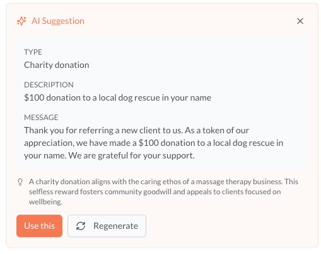The image size is (321, 254).
Task: Click the sparkle icon beside AI Suggestion
Action: (21, 21)
